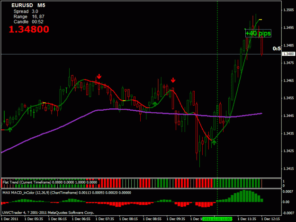Screen dimensions: 296x222
Task: Click the 1 Dec 09:35 time label
Action: 176,219
